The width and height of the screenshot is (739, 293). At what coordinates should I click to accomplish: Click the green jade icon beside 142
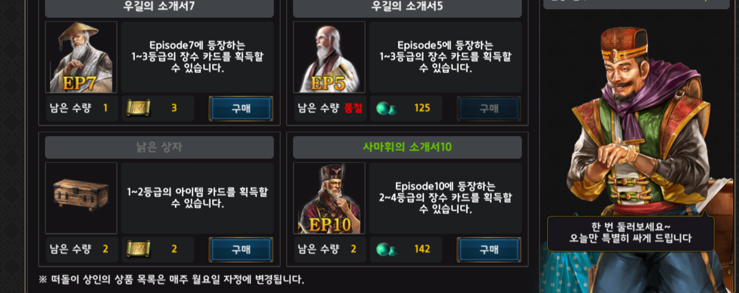click(x=386, y=249)
